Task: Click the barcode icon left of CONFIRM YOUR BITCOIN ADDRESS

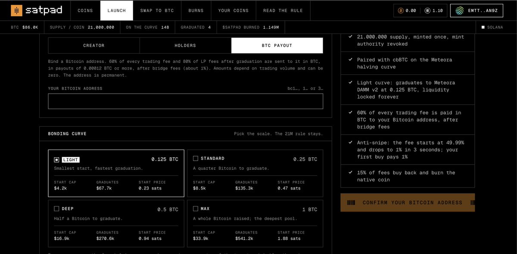Action: point(351,202)
